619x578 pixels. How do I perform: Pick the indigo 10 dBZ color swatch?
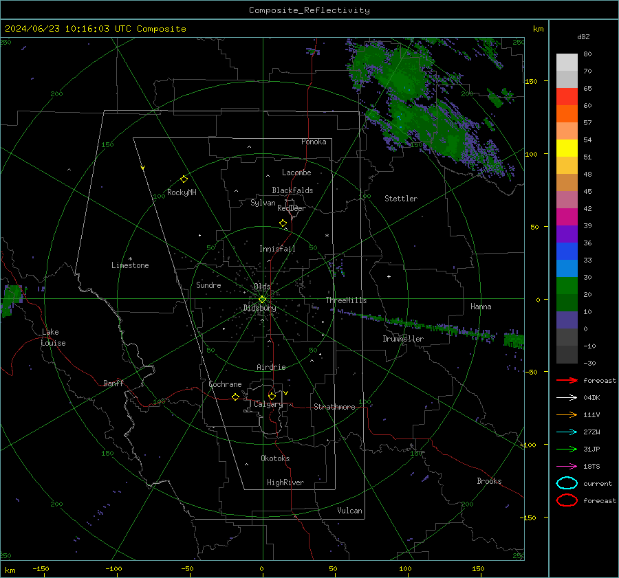567,320
